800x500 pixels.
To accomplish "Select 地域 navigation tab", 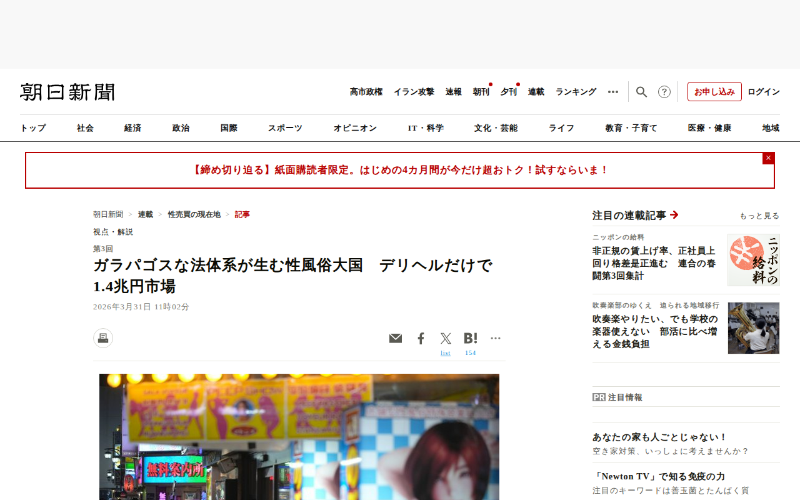I will click(771, 128).
